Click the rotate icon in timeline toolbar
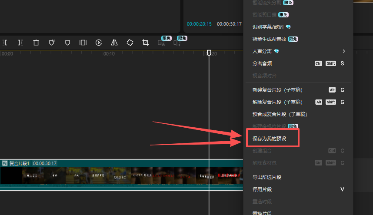373x215 pixels. coord(130,43)
